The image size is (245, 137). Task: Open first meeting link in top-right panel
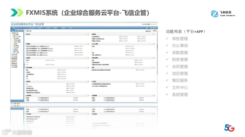96,36
